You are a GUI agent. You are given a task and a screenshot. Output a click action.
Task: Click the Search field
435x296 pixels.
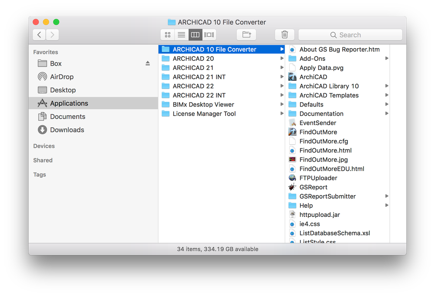(351, 35)
